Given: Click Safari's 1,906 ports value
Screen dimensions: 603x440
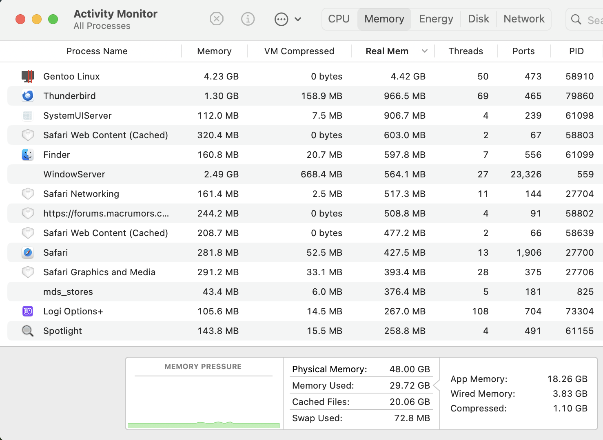Looking at the screenshot, I should coord(529,252).
